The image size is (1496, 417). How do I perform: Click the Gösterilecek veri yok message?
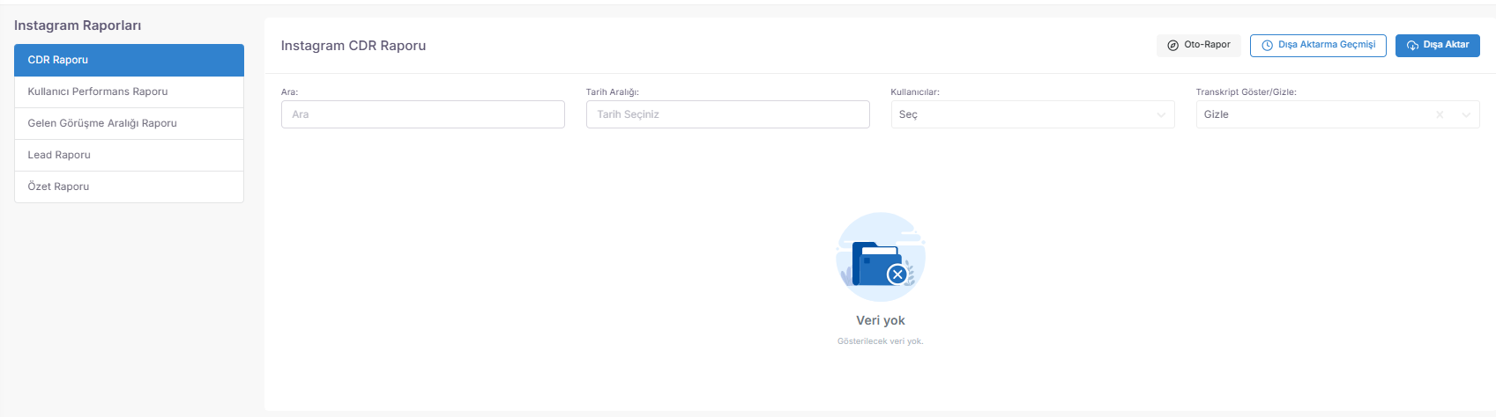pos(881,341)
